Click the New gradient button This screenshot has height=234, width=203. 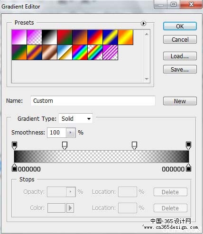click(x=180, y=101)
